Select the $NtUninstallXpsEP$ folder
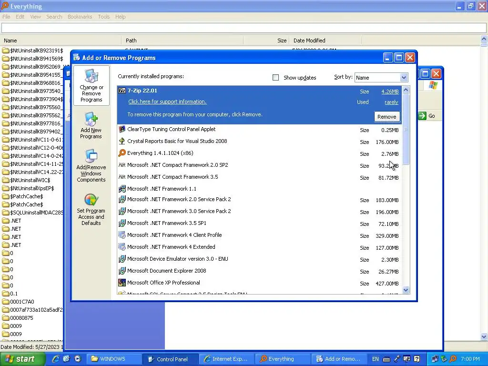Viewport: 488px width, 366px height. [x=28, y=188]
